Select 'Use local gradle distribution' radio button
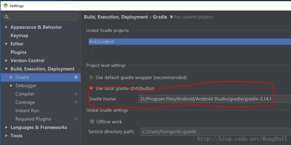 [91, 88]
